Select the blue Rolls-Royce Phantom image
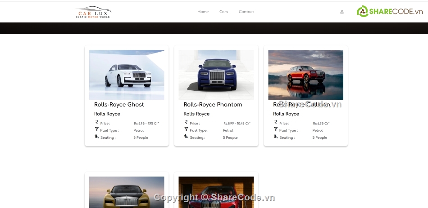Viewport: 428px width, 208px height. pyautogui.click(x=216, y=75)
